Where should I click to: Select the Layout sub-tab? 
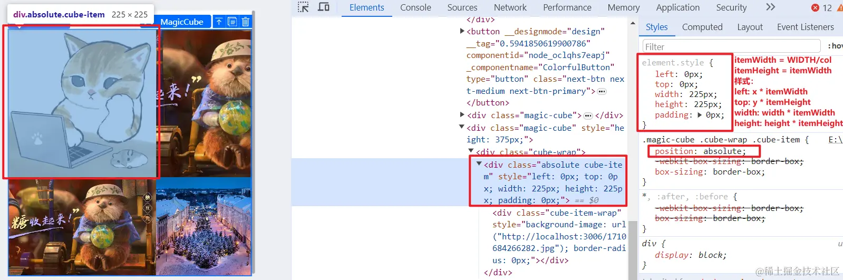tap(750, 27)
